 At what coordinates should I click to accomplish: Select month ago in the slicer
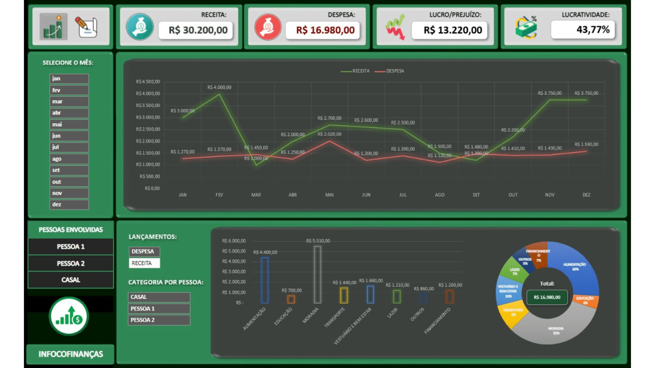(69, 159)
